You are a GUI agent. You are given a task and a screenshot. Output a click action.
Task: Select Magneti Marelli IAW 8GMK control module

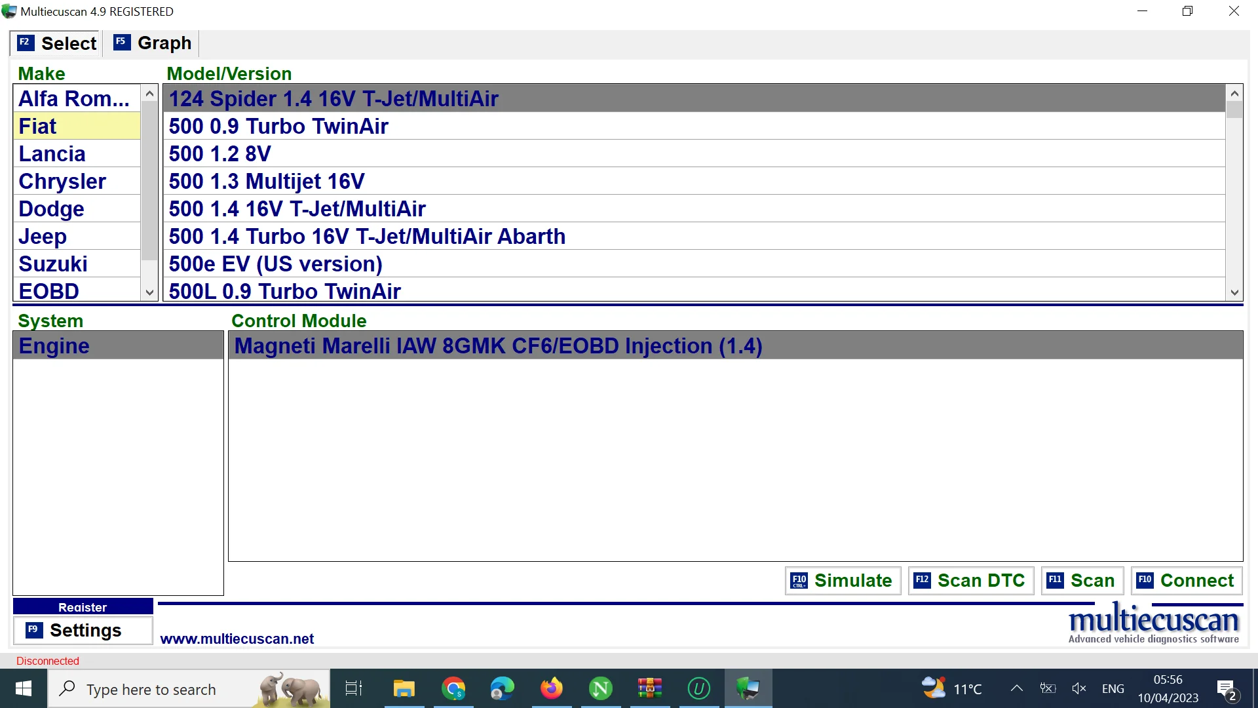tap(735, 345)
